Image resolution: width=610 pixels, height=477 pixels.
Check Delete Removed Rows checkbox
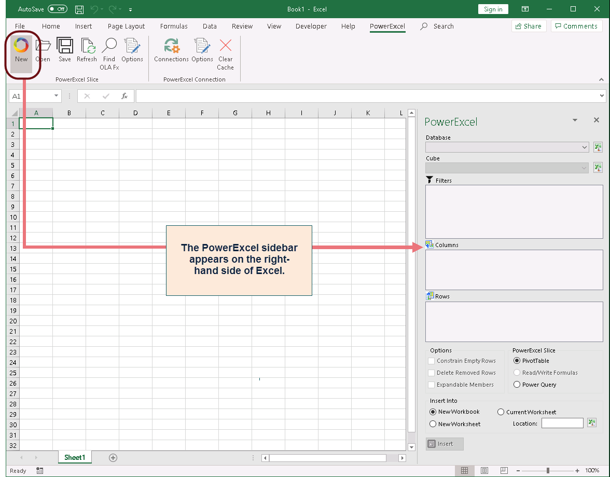[x=431, y=373]
